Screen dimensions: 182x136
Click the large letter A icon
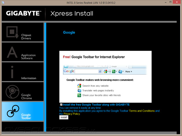(12, 52)
